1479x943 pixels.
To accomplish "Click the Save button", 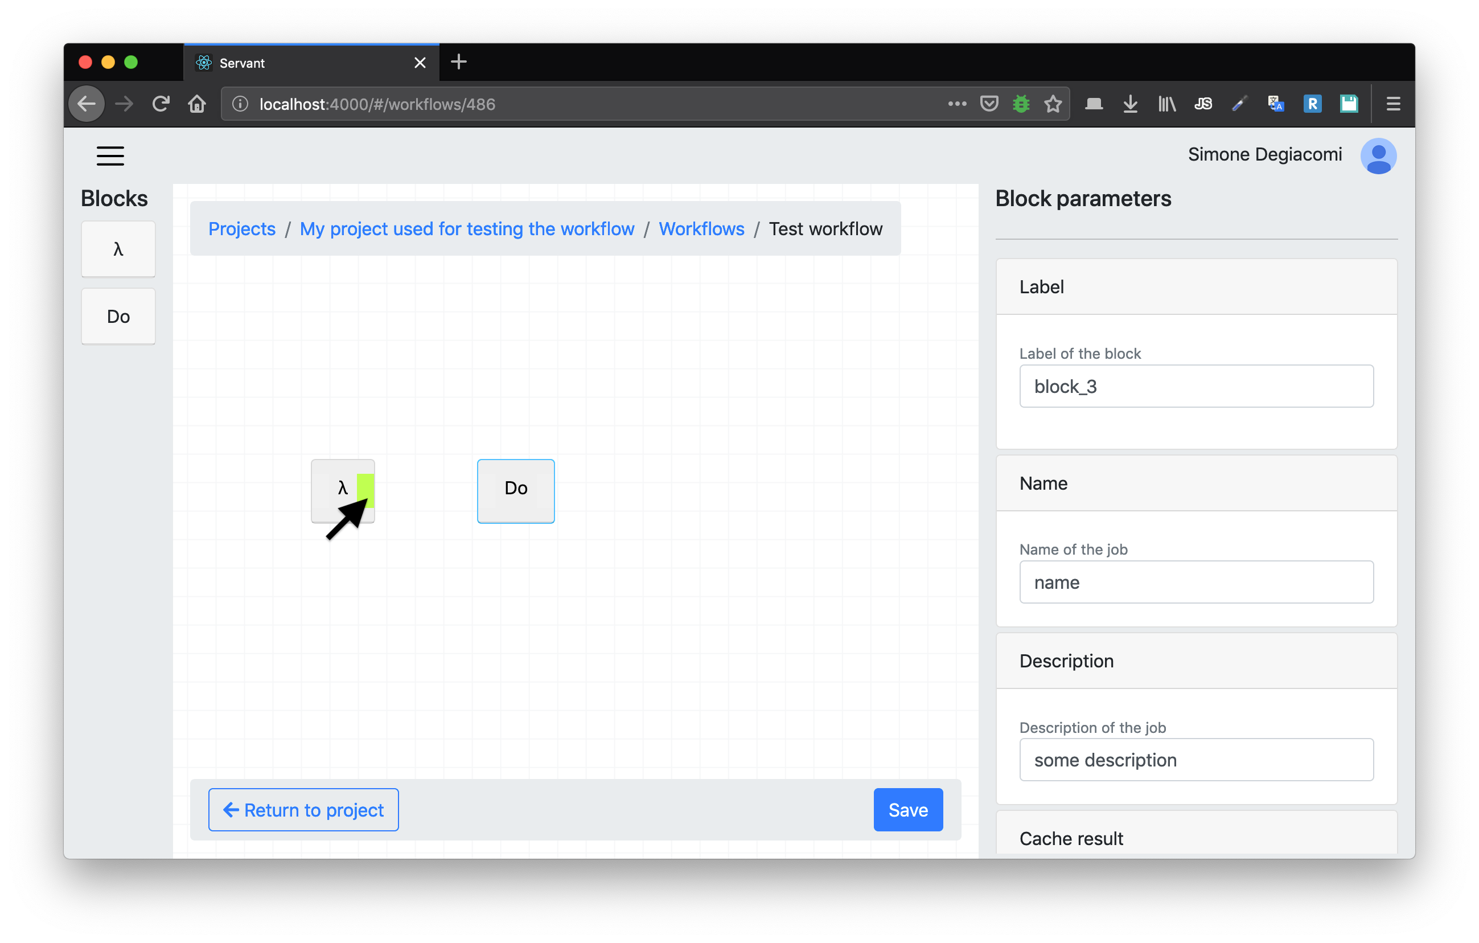I will point(909,810).
